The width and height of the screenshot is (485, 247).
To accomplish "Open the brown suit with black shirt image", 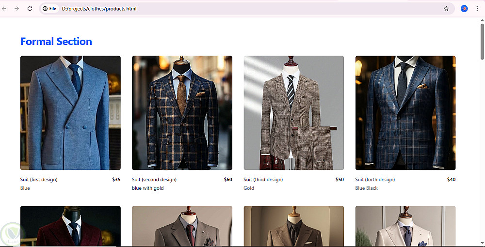I will click(294, 226).
